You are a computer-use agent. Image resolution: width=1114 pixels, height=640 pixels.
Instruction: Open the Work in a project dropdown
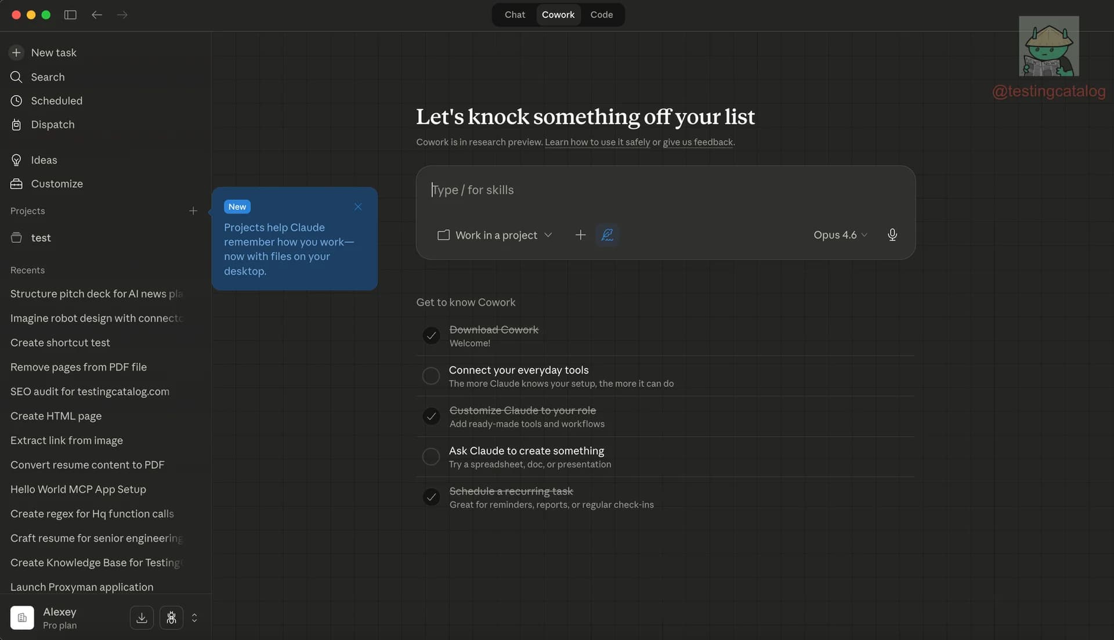click(x=494, y=235)
